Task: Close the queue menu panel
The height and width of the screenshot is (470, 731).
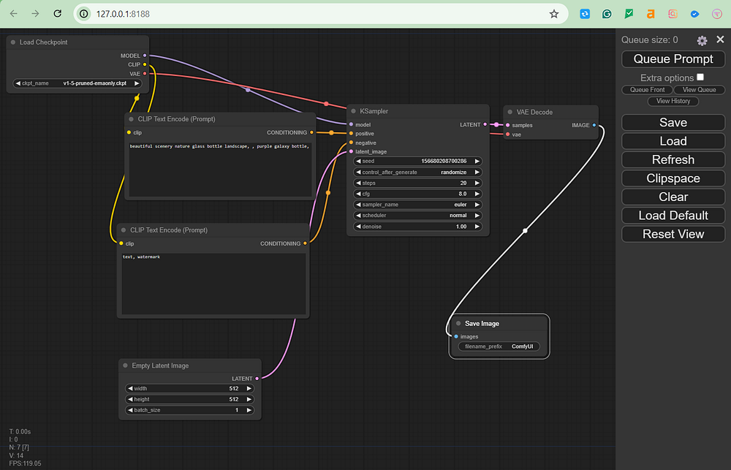Action: [720, 40]
